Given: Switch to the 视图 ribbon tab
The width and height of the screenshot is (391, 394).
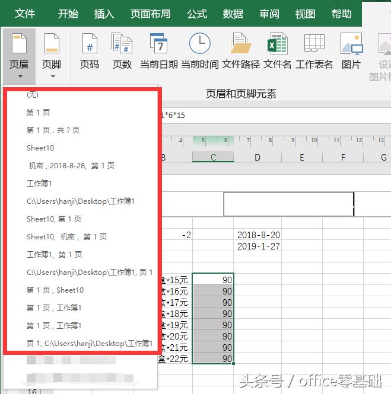Looking at the screenshot, I should [x=305, y=14].
